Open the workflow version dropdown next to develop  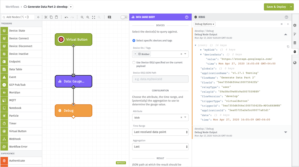[71, 7]
